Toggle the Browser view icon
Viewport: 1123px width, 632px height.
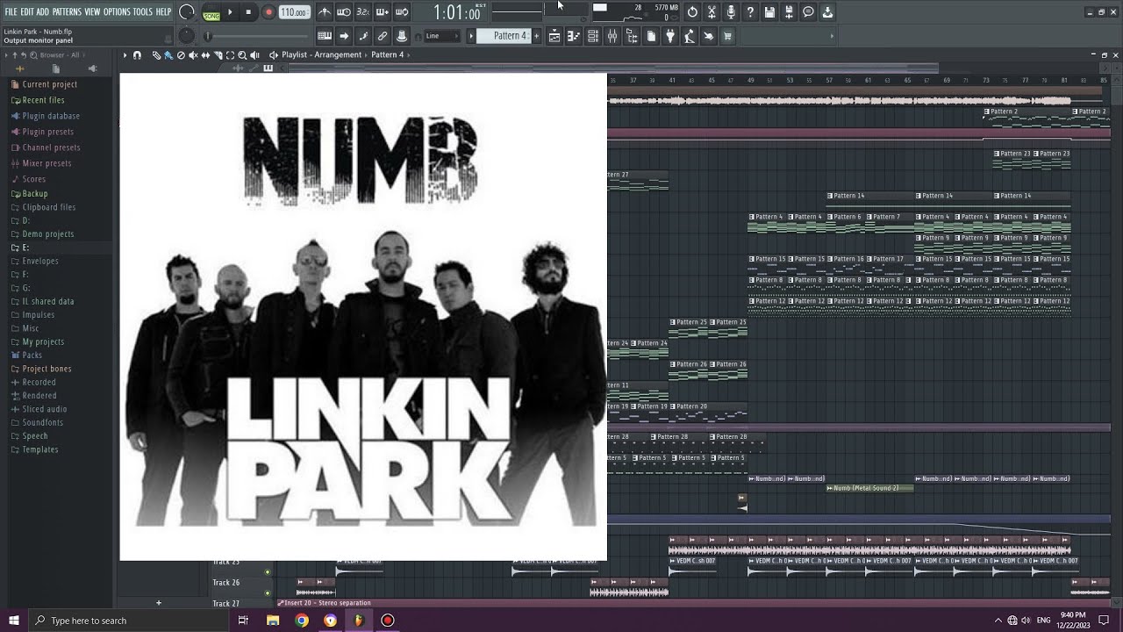(632, 36)
